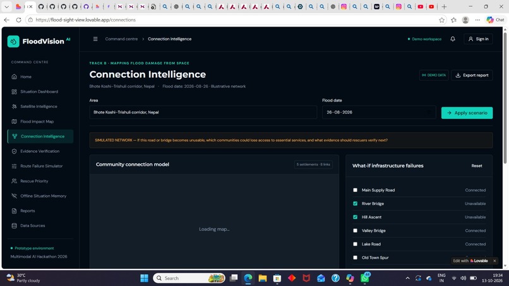Screen dimensions: 509x286
Task: Click the settlements and links count badge
Action: tap(313, 165)
